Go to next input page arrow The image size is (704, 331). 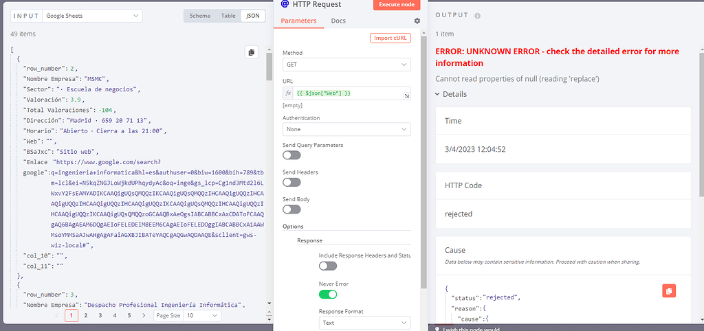click(143, 315)
